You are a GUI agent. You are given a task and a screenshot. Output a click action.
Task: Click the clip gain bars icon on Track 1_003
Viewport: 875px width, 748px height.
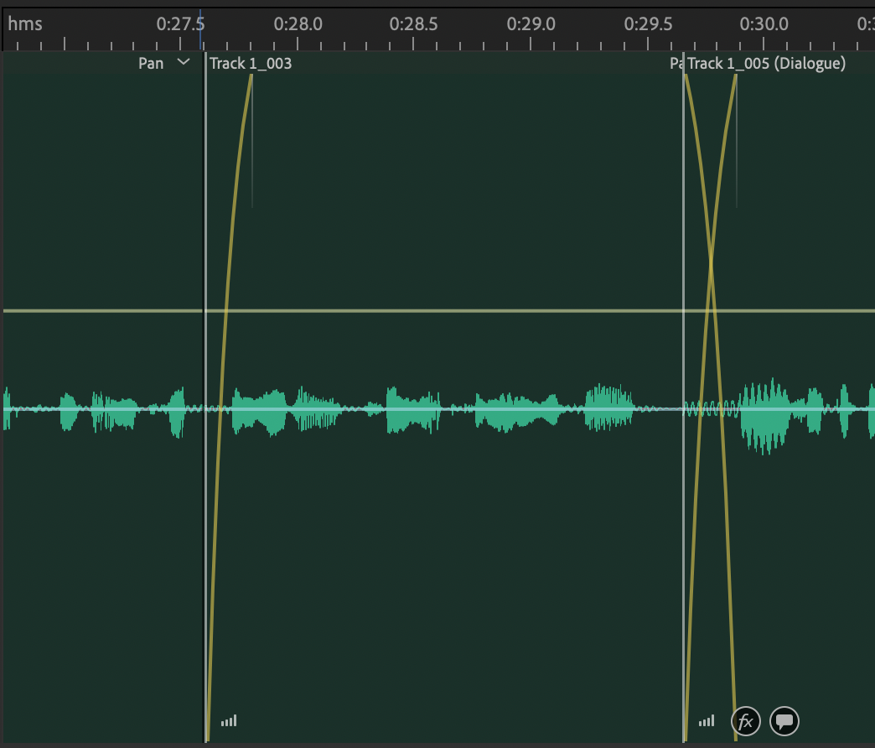click(x=229, y=720)
